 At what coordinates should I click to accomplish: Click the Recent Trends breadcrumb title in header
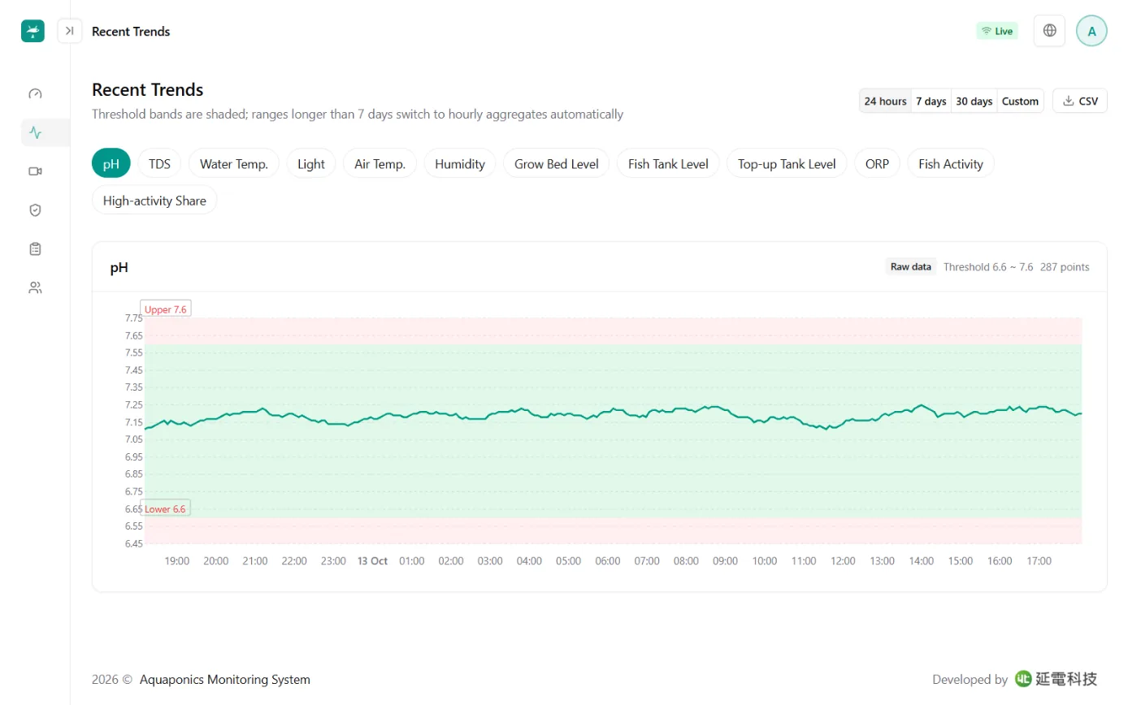click(131, 32)
